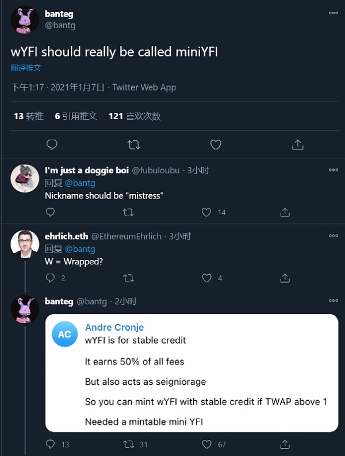Like the "mistress" nickname reply
345x456 pixels.
coord(207,212)
